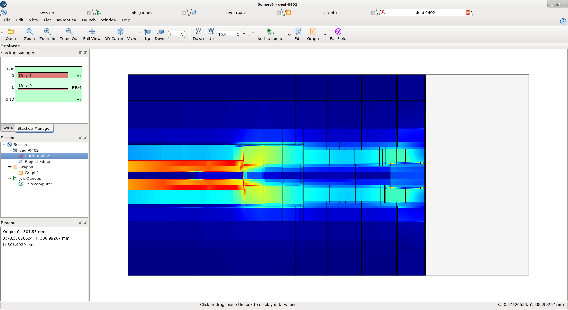Image resolution: width=568 pixels, height=310 pixels.
Task: Open the Edit project icon
Action: (x=298, y=32)
